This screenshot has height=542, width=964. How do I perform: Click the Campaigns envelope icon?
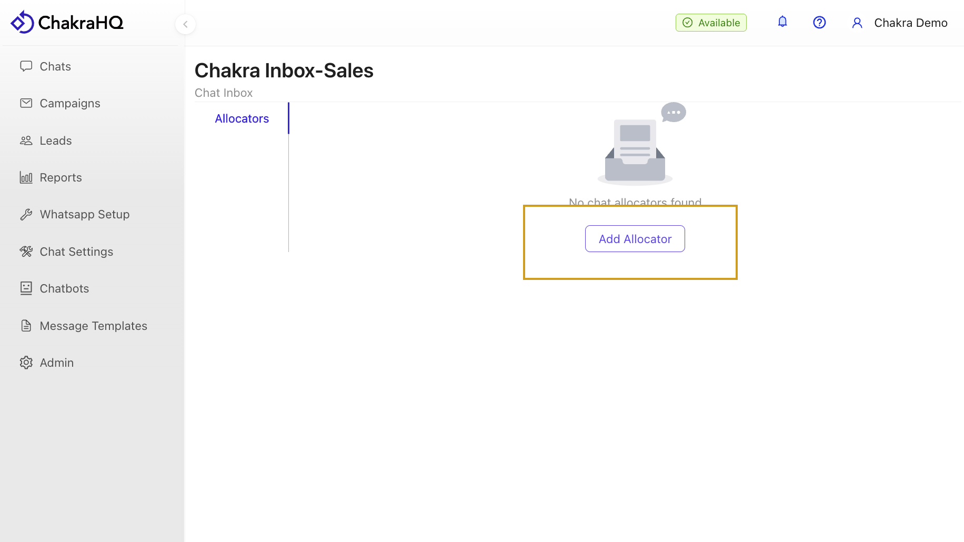[x=26, y=103]
